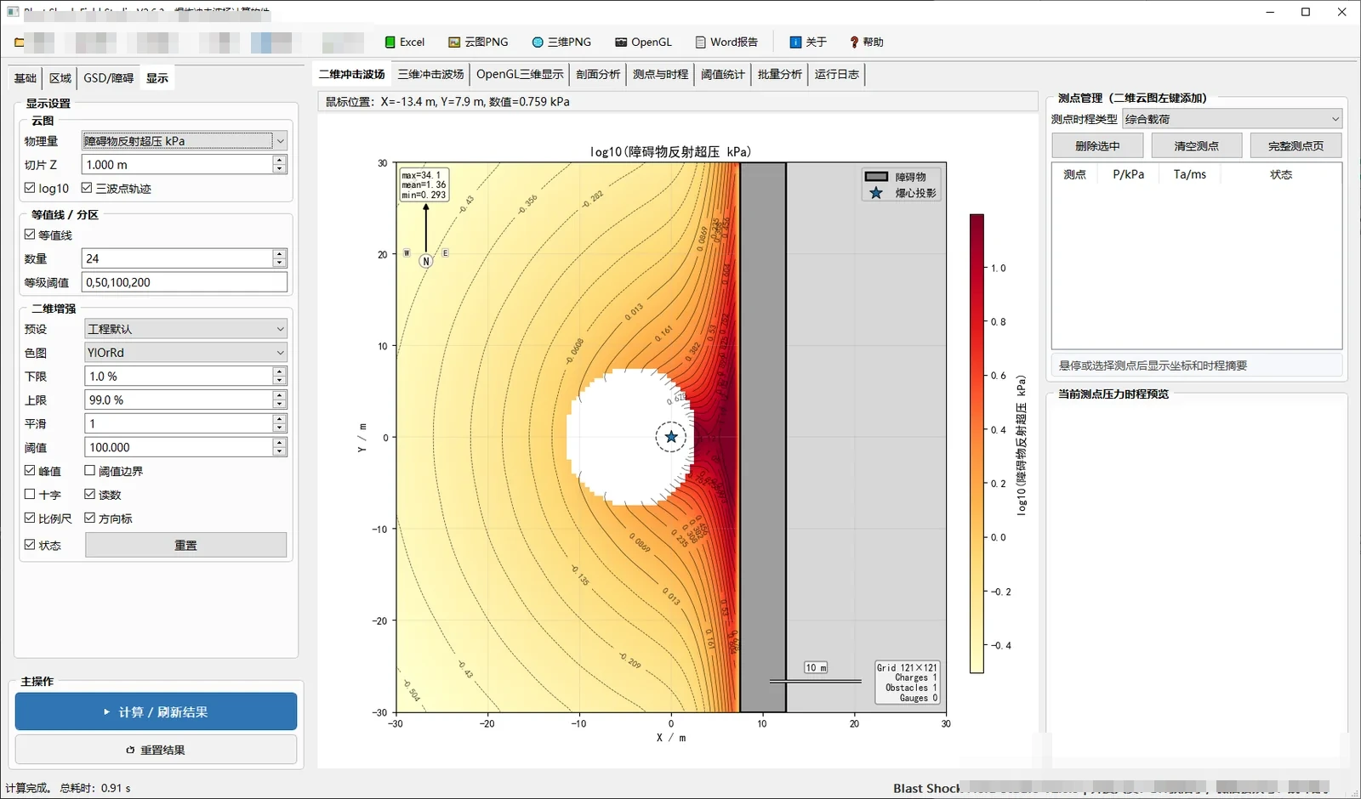Click the 清空测点 button
Image resolution: width=1361 pixels, height=799 pixels.
pos(1197,146)
